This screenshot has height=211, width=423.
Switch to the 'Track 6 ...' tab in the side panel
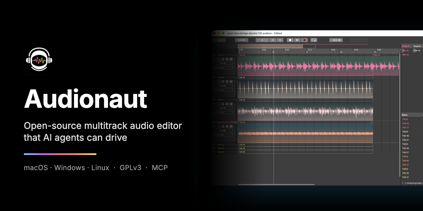click(417, 46)
